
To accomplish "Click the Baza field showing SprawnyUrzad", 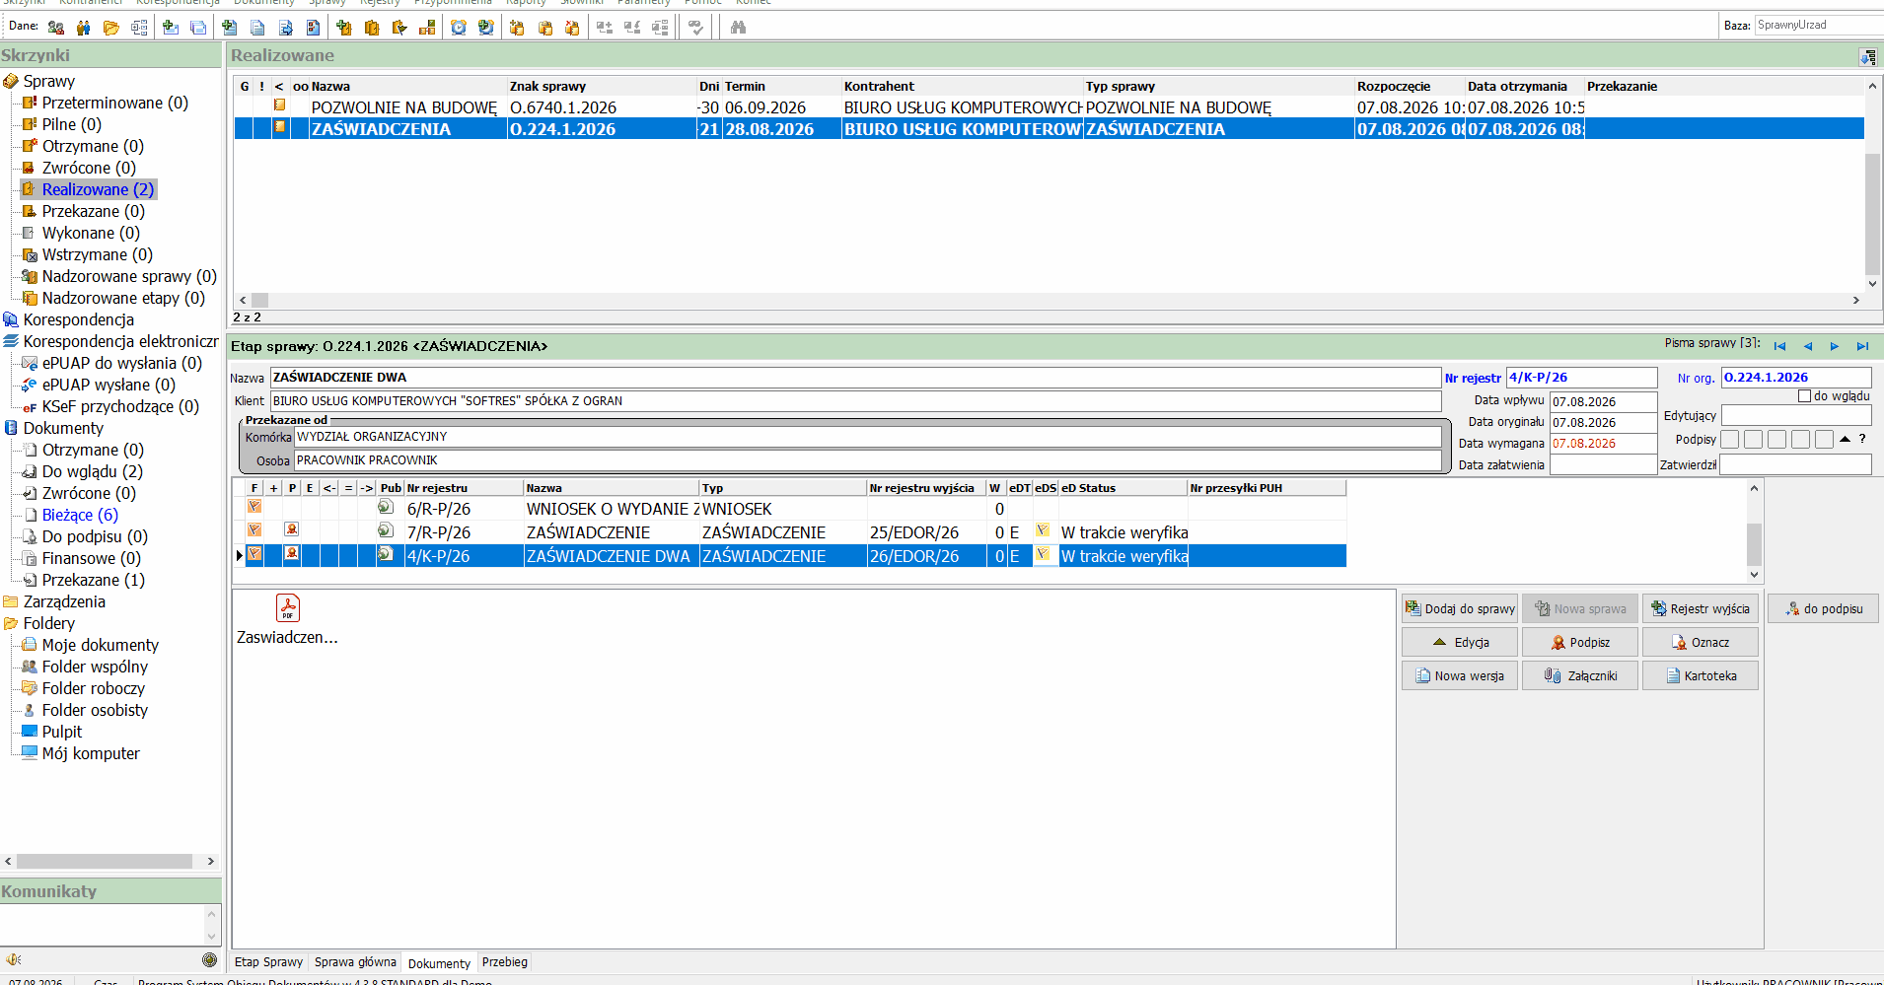I will click(1818, 25).
